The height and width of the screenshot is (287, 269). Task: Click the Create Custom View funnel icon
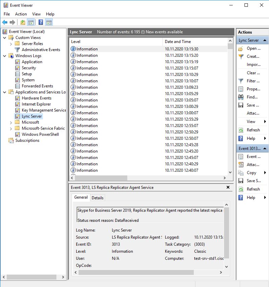241,56
